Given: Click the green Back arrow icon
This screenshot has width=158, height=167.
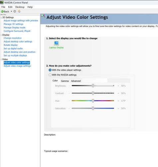Looking at the screenshot, I should point(2,11).
